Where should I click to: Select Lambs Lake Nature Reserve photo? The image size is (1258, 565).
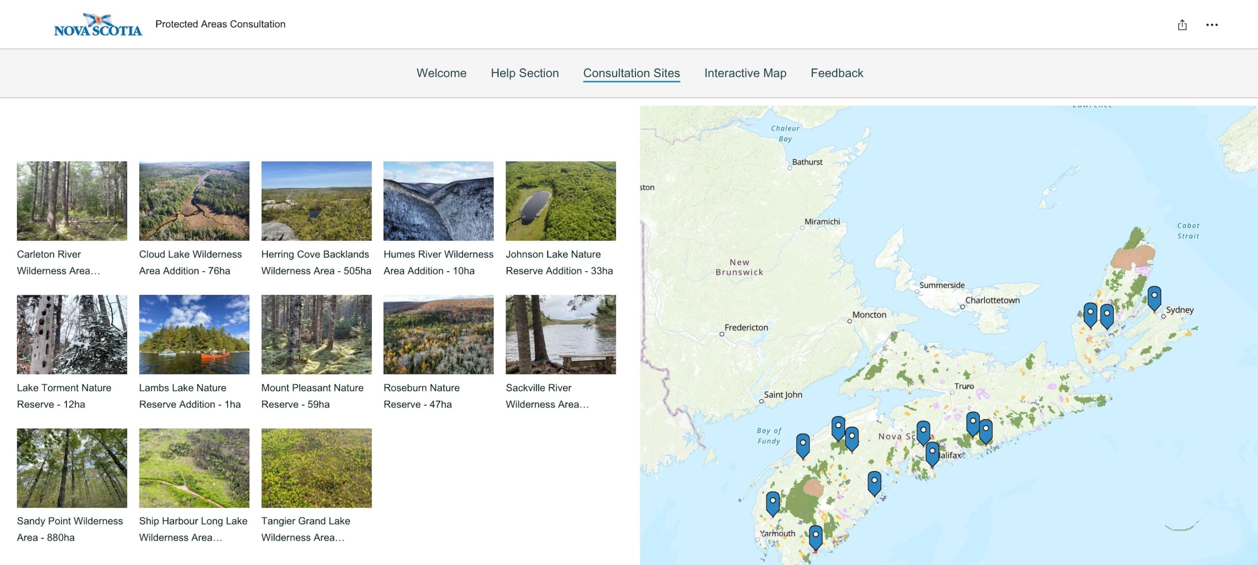(194, 335)
